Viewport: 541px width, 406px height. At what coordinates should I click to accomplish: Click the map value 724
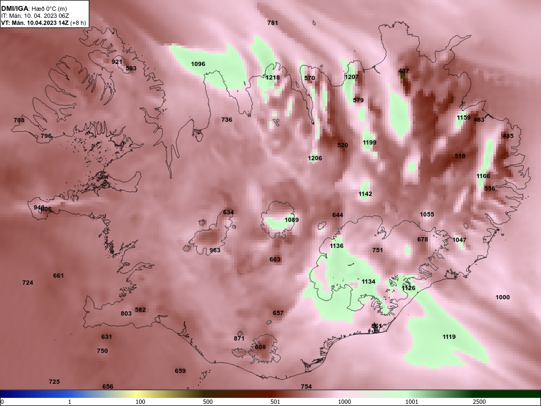coord(28,283)
